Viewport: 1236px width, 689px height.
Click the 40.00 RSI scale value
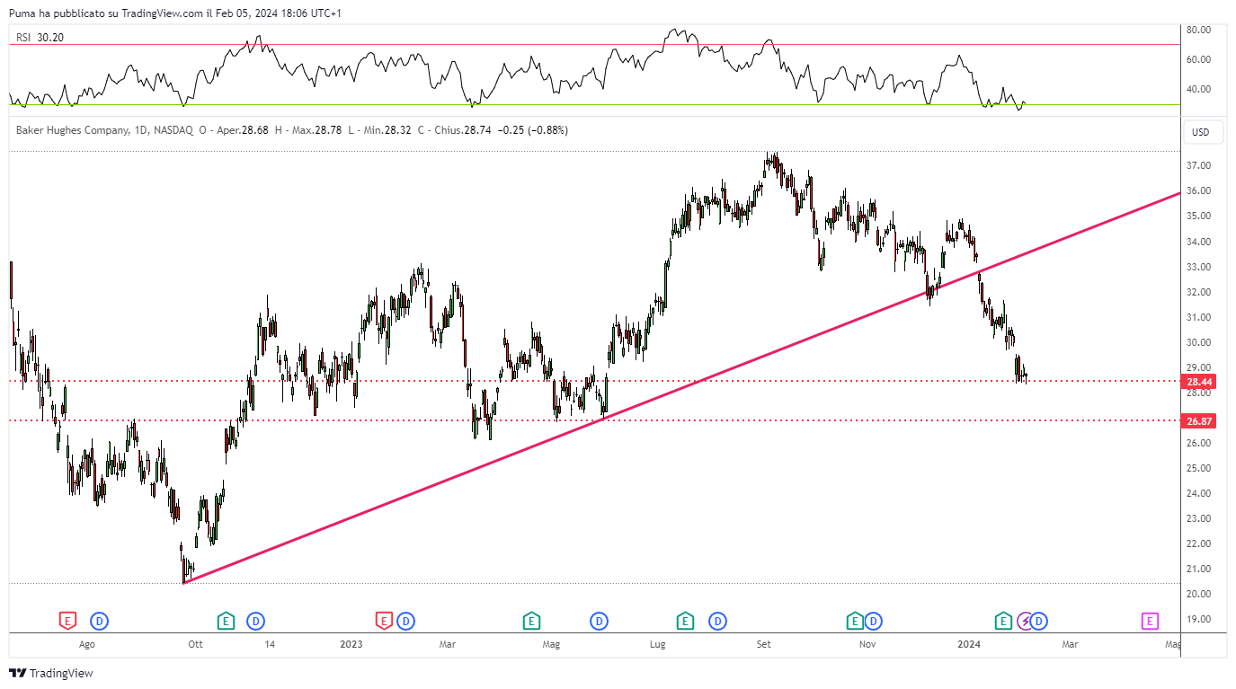tap(1199, 89)
